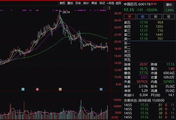Click 收益(一) value 0.304
The height and width of the screenshot is (120, 176).
[x=144, y=95]
